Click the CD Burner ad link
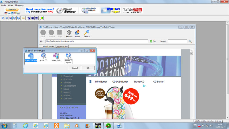The image size is (229, 129). (x=158, y=82)
